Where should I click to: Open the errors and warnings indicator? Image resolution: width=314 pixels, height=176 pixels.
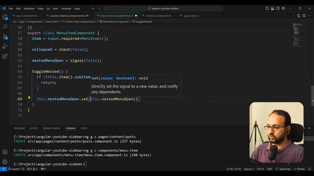[32, 169]
